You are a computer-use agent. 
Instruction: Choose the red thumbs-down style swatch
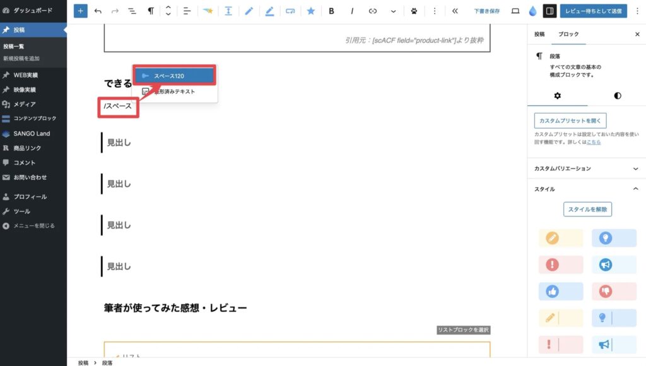click(614, 291)
